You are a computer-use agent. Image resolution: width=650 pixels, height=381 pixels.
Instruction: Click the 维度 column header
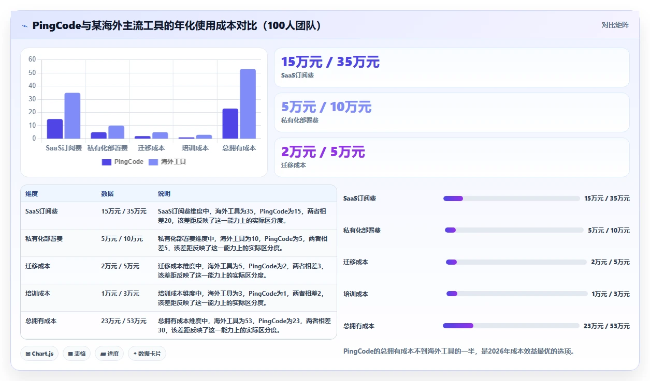click(x=32, y=194)
